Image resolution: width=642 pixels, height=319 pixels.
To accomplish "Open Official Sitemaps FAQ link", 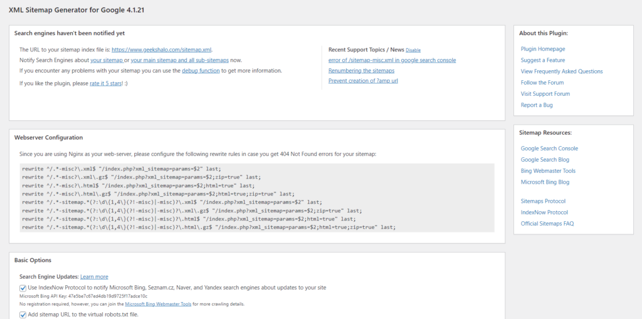I will [x=547, y=224].
